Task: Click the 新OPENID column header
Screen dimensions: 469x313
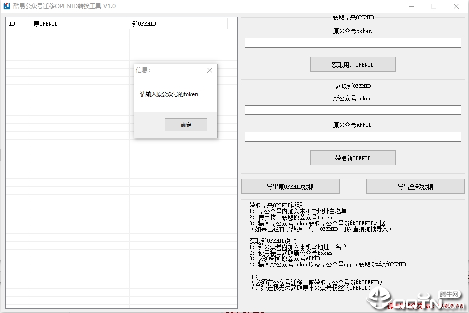Action: (x=179, y=24)
